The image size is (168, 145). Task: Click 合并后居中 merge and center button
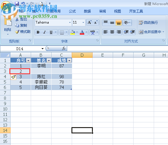pyautogui.click(x=150, y=32)
